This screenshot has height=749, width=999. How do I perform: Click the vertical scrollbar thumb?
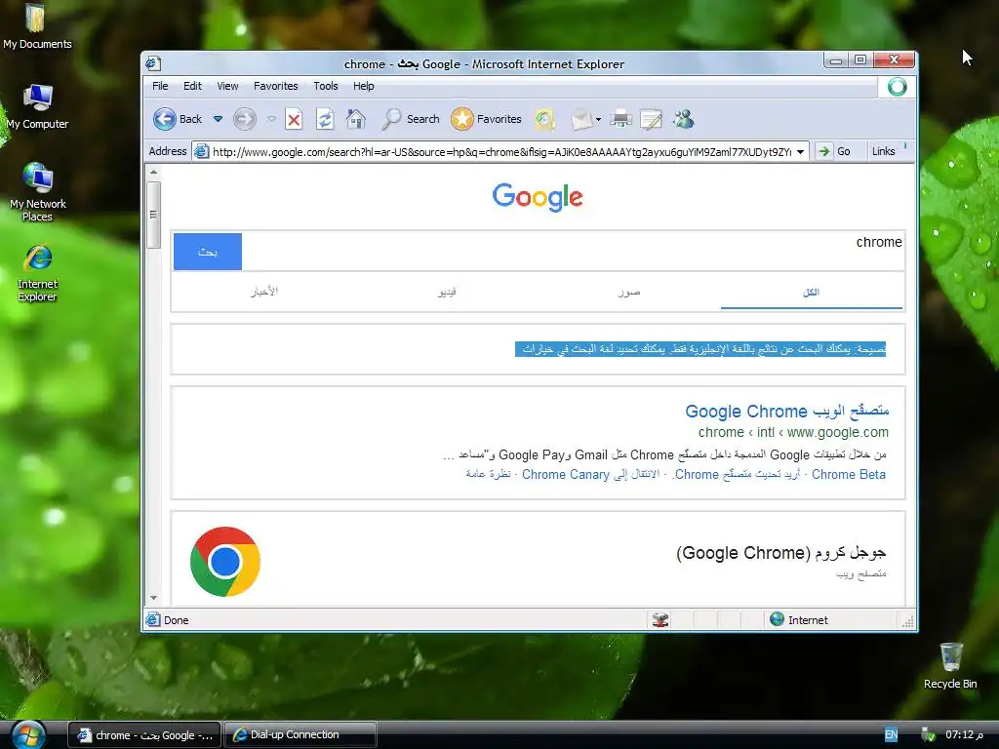pyautogui.click(x=153, y=215)
